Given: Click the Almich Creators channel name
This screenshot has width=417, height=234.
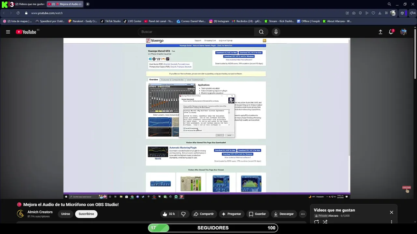Looking at the screenshot, I should click(x=40, y=212).
